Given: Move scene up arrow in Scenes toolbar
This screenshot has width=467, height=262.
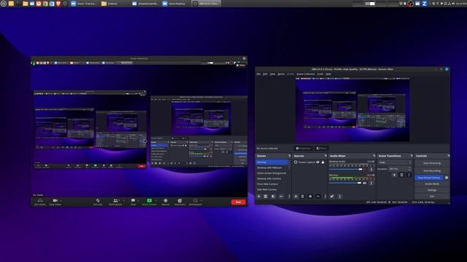Looking at the screenshot, I should [281, 196].
